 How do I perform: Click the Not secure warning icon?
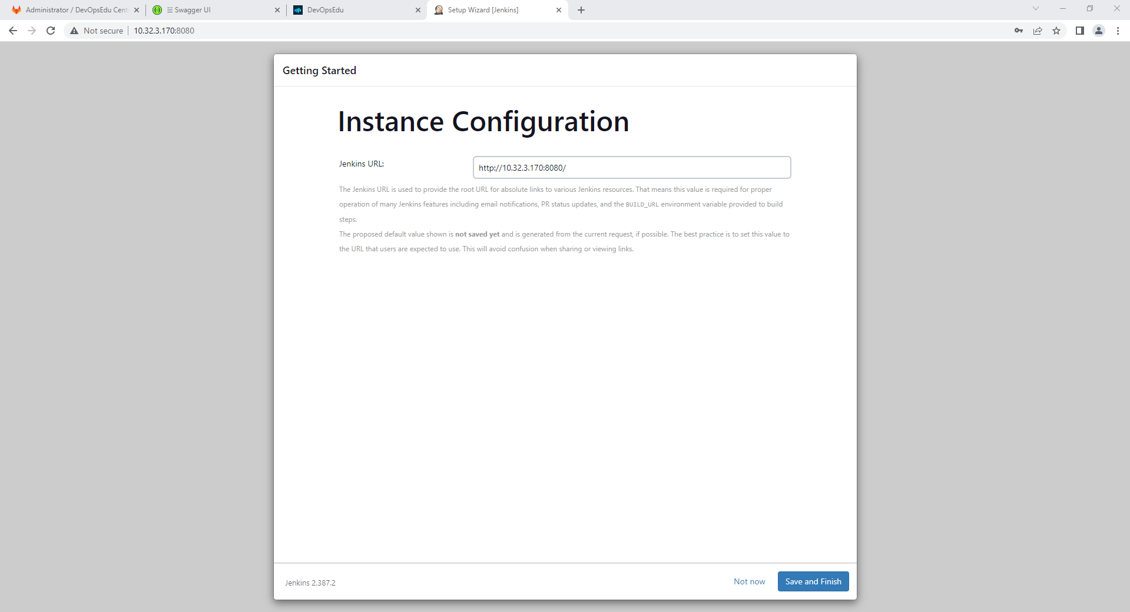tap(74, 31)
